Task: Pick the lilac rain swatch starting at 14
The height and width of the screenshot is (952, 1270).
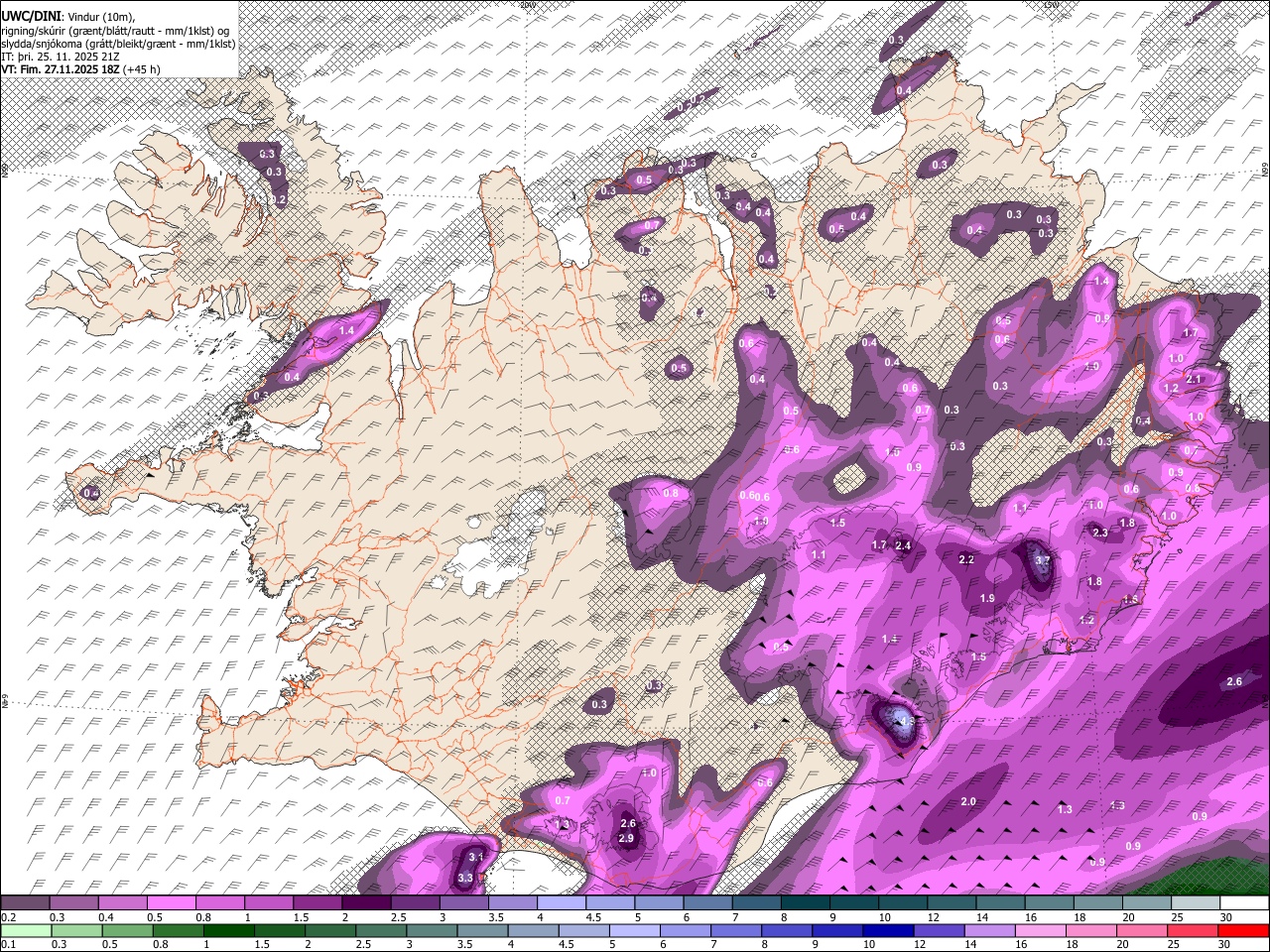Action: coord(989,931)
